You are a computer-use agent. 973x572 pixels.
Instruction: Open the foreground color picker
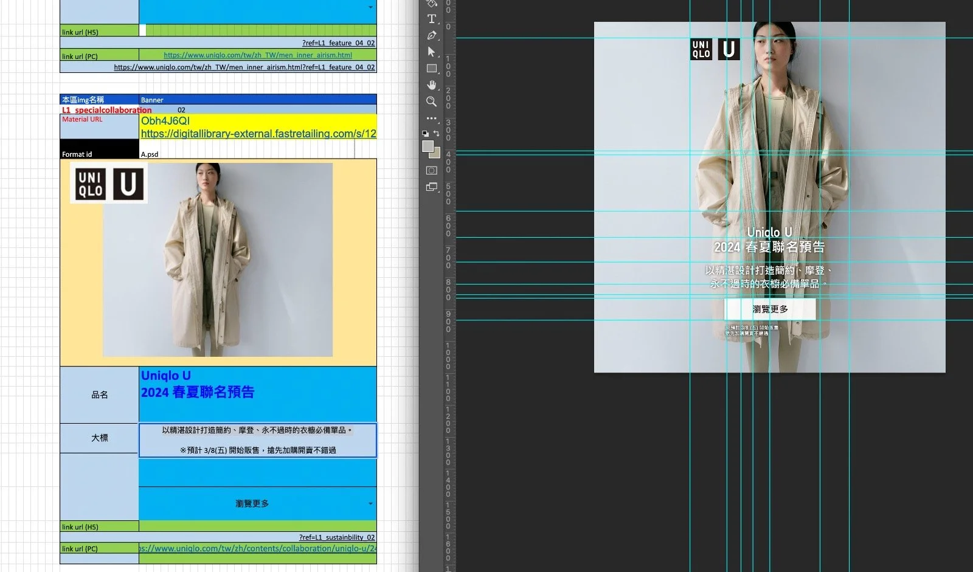[428, 146]
